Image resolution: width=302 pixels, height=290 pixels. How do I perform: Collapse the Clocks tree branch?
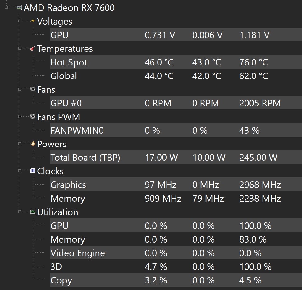(x=20, y=171)
